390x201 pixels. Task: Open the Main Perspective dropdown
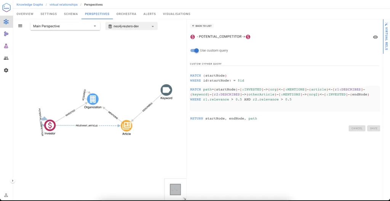65,26
